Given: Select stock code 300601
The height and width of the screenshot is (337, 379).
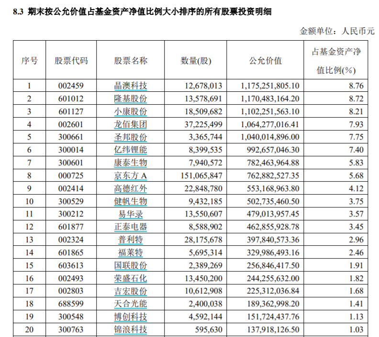Looking at the screenshot, I should click(x=71, y=163).
